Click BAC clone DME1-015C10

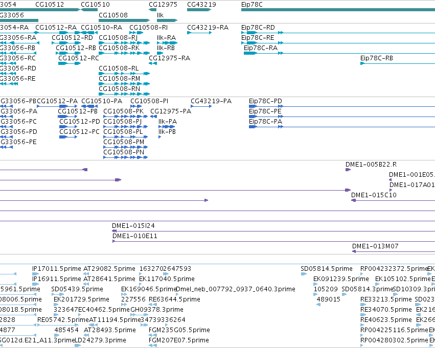point(374,195)
